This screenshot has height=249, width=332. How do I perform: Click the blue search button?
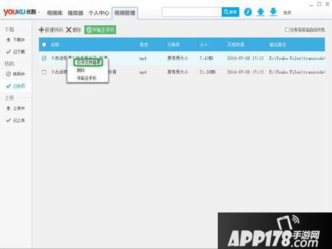(230, 12)
